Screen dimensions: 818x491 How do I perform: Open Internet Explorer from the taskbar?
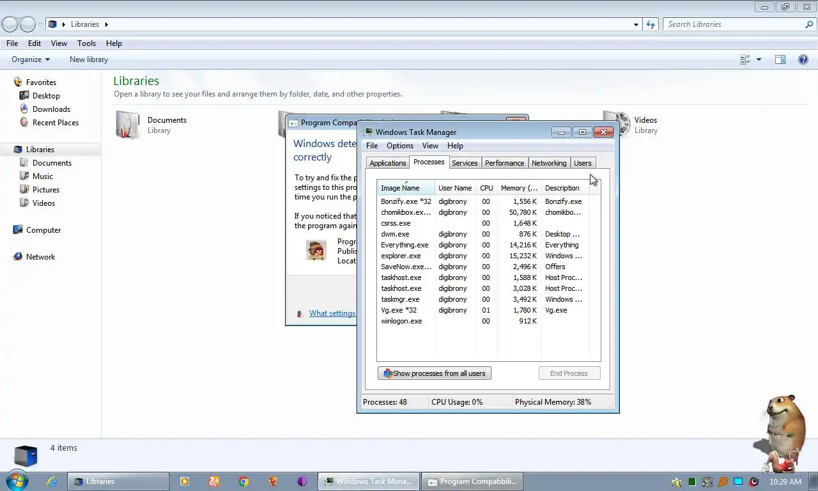[x=52, y=481]
